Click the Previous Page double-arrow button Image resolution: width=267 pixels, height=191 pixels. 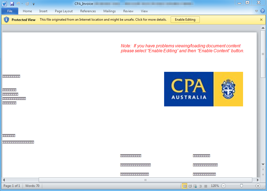(x=263, y=170)
